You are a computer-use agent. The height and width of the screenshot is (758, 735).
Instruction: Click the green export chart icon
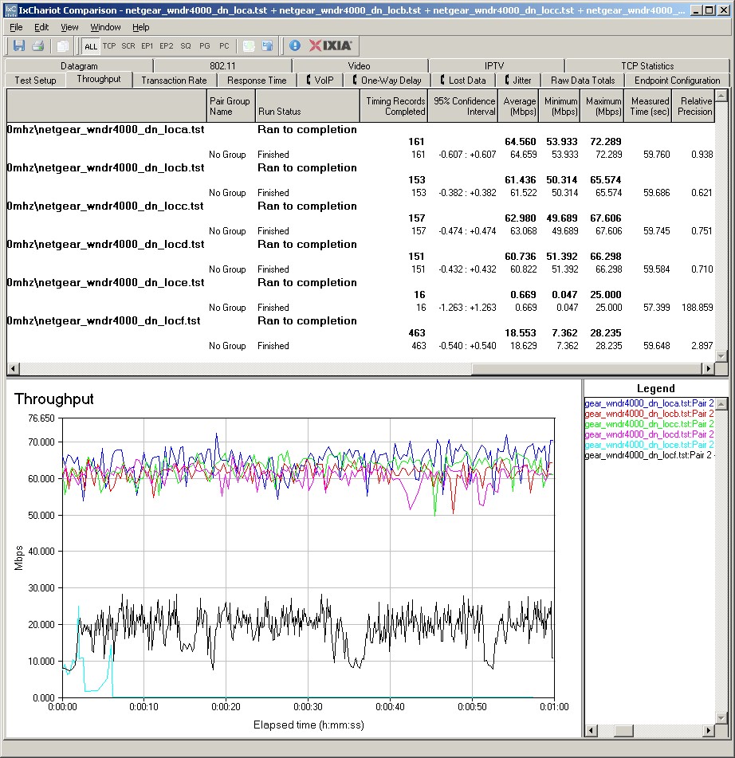[x=249, y=46]
